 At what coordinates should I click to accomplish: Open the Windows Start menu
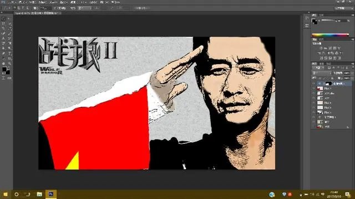(x=5, y=194)
